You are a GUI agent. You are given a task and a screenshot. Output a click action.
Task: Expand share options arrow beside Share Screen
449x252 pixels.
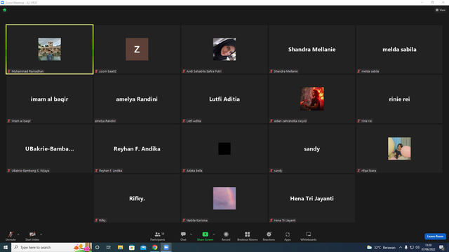click(214, 234)
